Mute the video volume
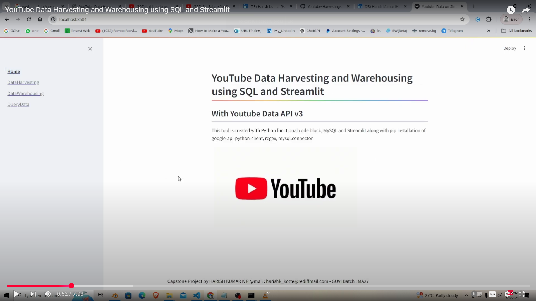The width and height of the screenshot is (536, 301). click(47, 294)
